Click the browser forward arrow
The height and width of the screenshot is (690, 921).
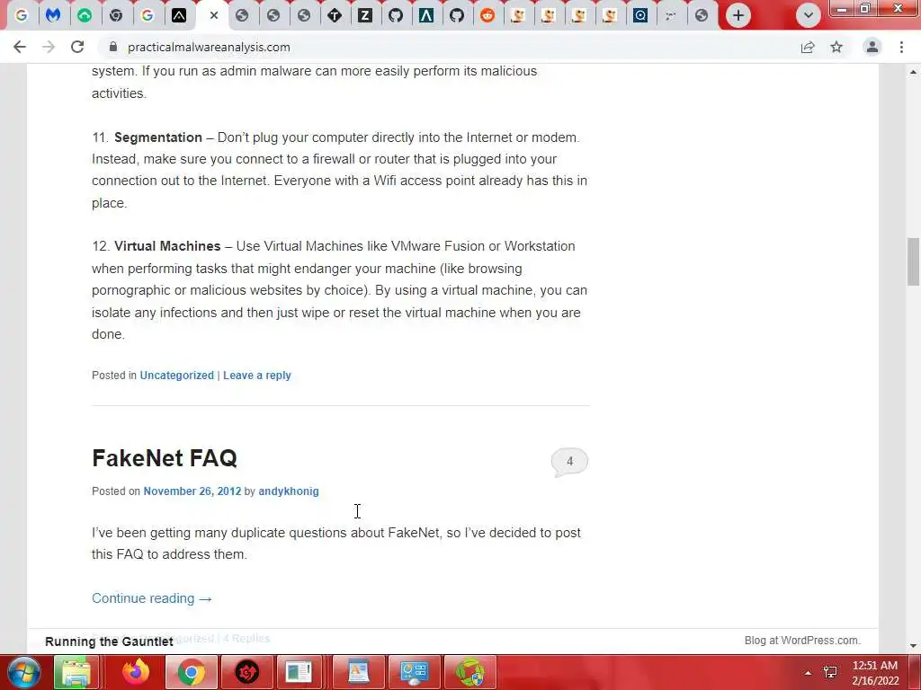pos(49,47)
